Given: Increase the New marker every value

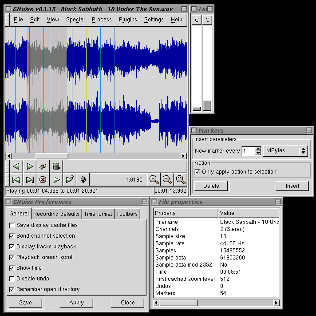Looking at the screenshot, I should tap(258, 149).
